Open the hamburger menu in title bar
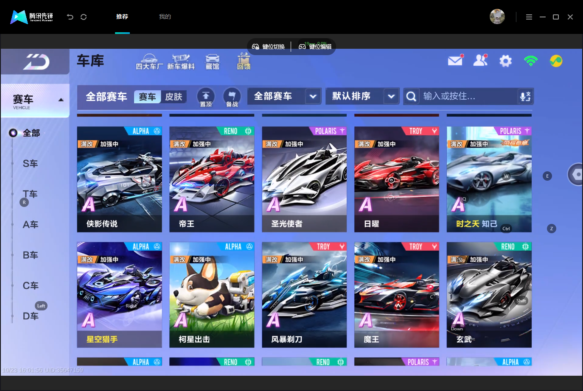Image resolution: width=583 pixels, height=391 pixels. pyautogui.click(x=529, y=17)
